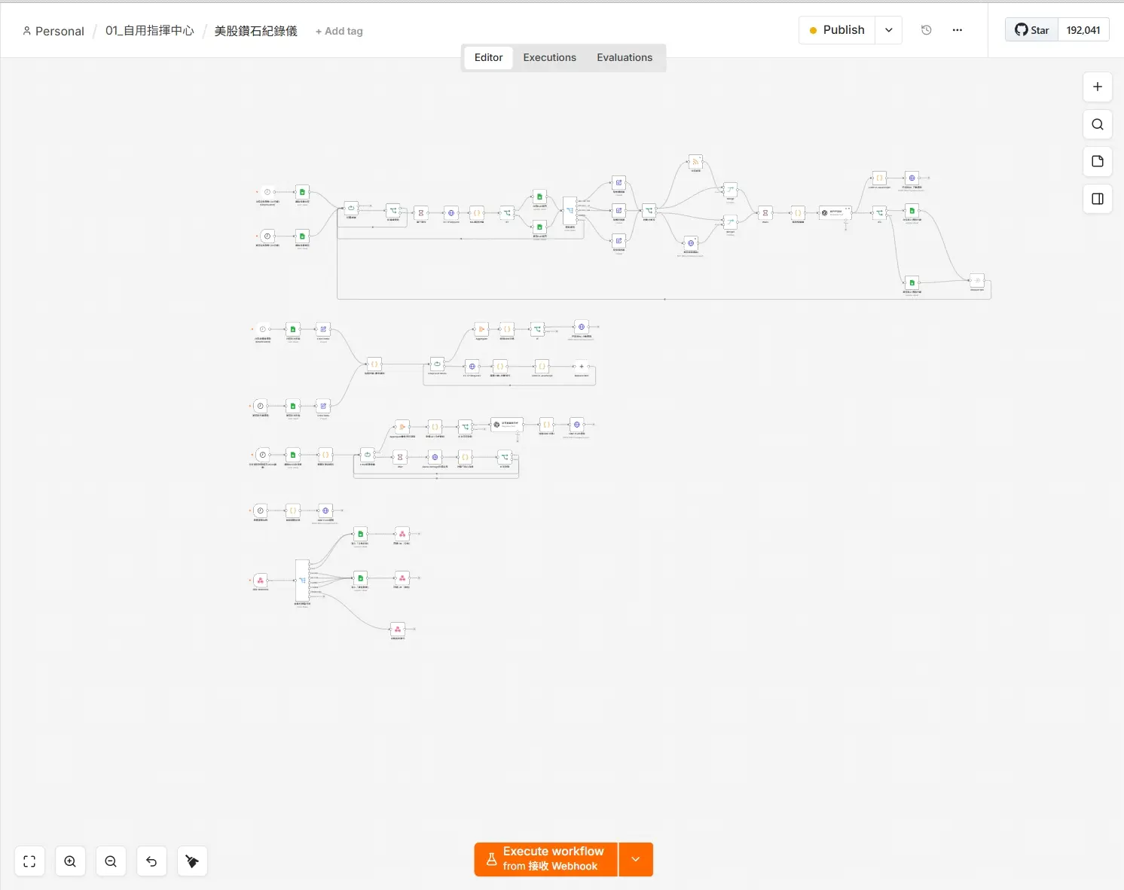Image resolution: width=1124 pixels, height=890 pixels.
Task: Select the globe HTTP node below Merge nodes
Action: 691,243
